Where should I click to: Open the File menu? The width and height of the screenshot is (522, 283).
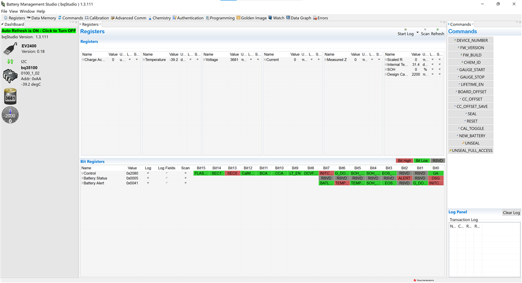4,11
